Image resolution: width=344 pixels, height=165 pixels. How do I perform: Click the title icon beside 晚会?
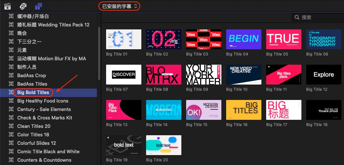tap(11, 33)
